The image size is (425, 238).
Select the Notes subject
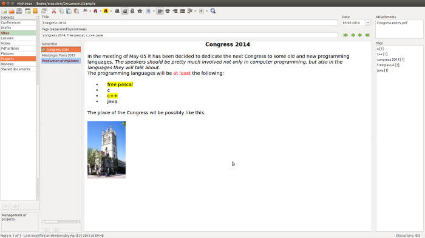(x=18, y=43)
